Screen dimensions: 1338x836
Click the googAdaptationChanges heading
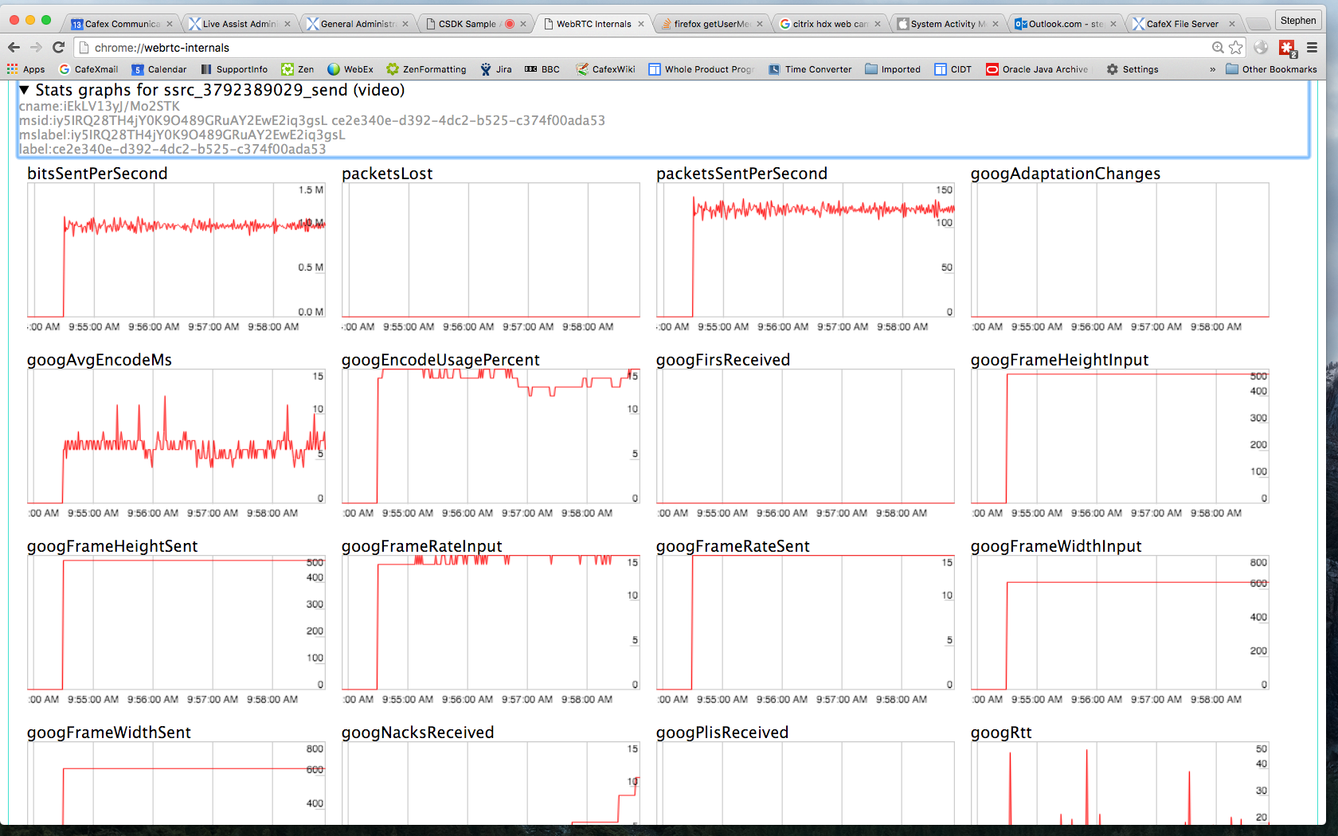pos(1065,174)
